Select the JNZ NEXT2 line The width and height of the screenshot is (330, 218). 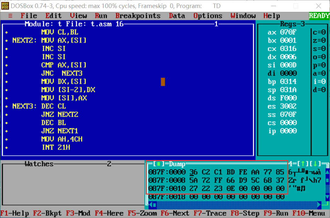[x=60, y=114]
